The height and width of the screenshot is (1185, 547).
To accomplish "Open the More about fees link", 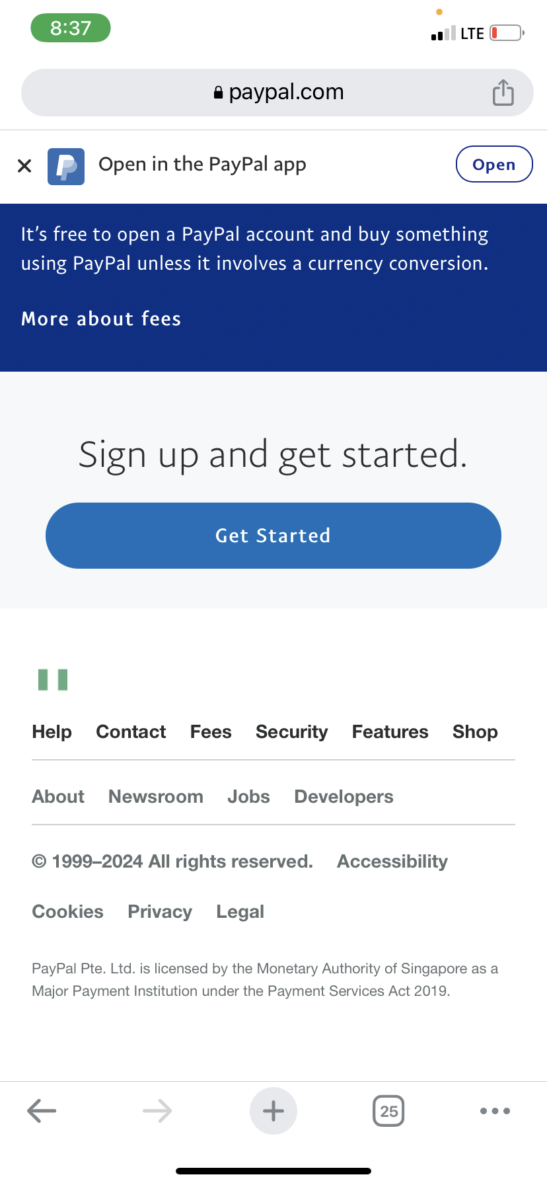I will point(101,319).
